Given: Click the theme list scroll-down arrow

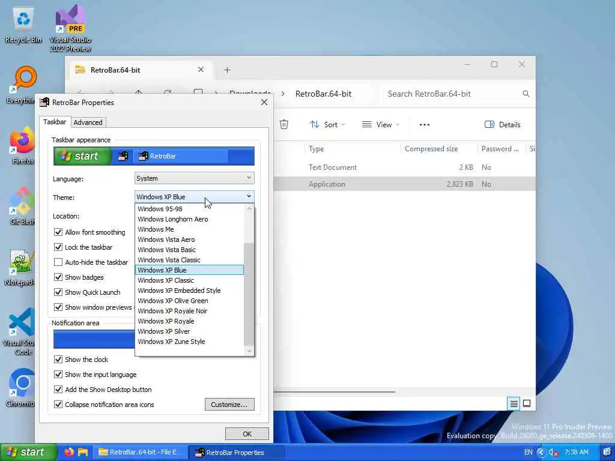Looking at the screenshot, I should click(x=249, y=351).
